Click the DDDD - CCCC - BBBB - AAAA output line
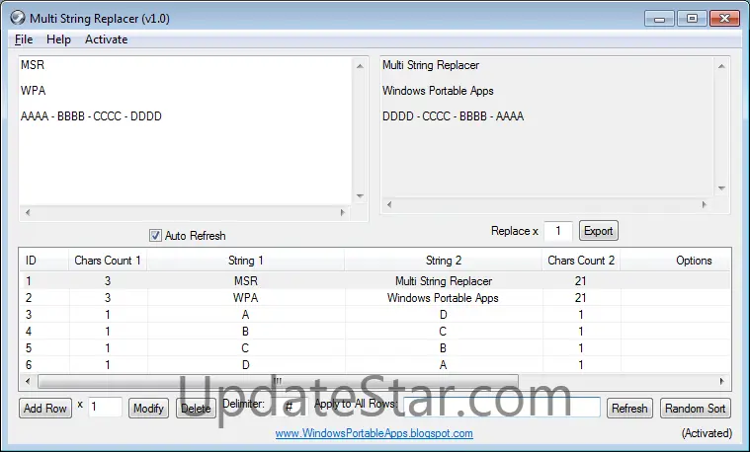Image resolution: width=750 pixels, height=452 pixels. [453, 116]
